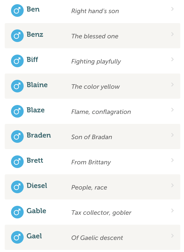Select the name Braden
Viewport: 184px width, 252px height.
point(39,135)
